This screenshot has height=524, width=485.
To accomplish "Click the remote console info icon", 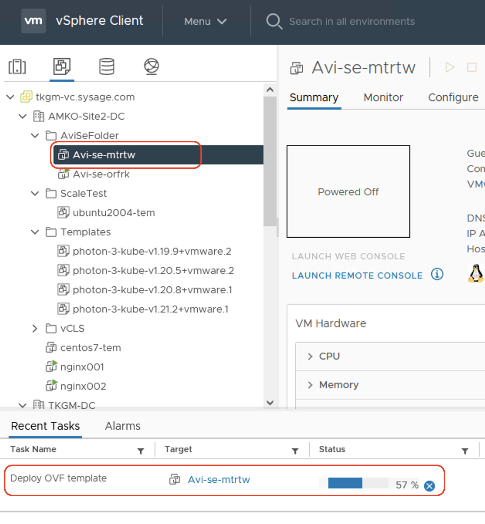I will (437, 274).
